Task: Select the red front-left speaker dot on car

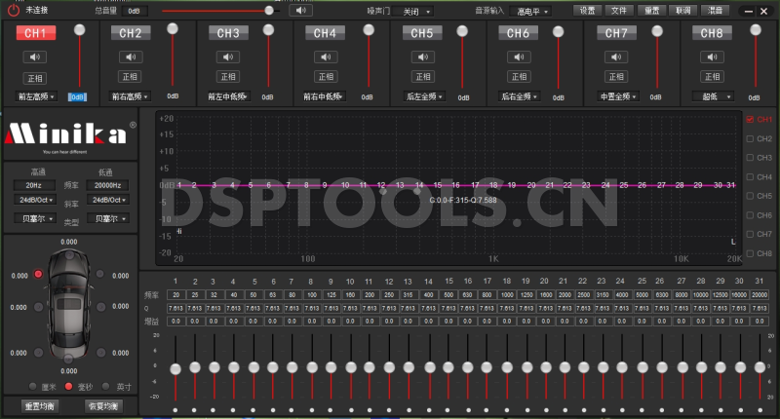Action: coord(38,274)
